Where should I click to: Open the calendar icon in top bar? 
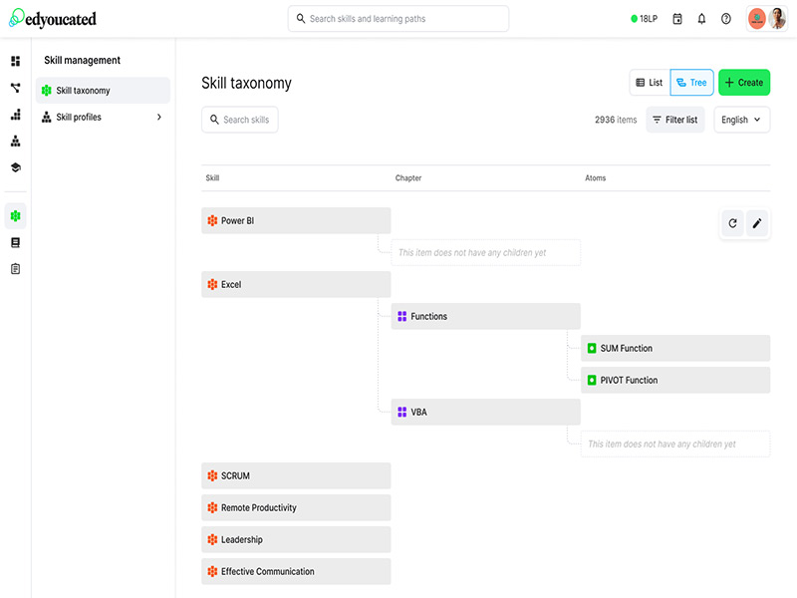677,19
